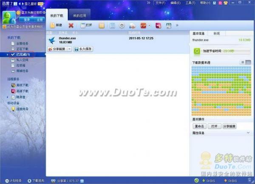Click the yellow shirt skin icon
This screenshot has height=184, width=255.
click(x=226, y=3)
